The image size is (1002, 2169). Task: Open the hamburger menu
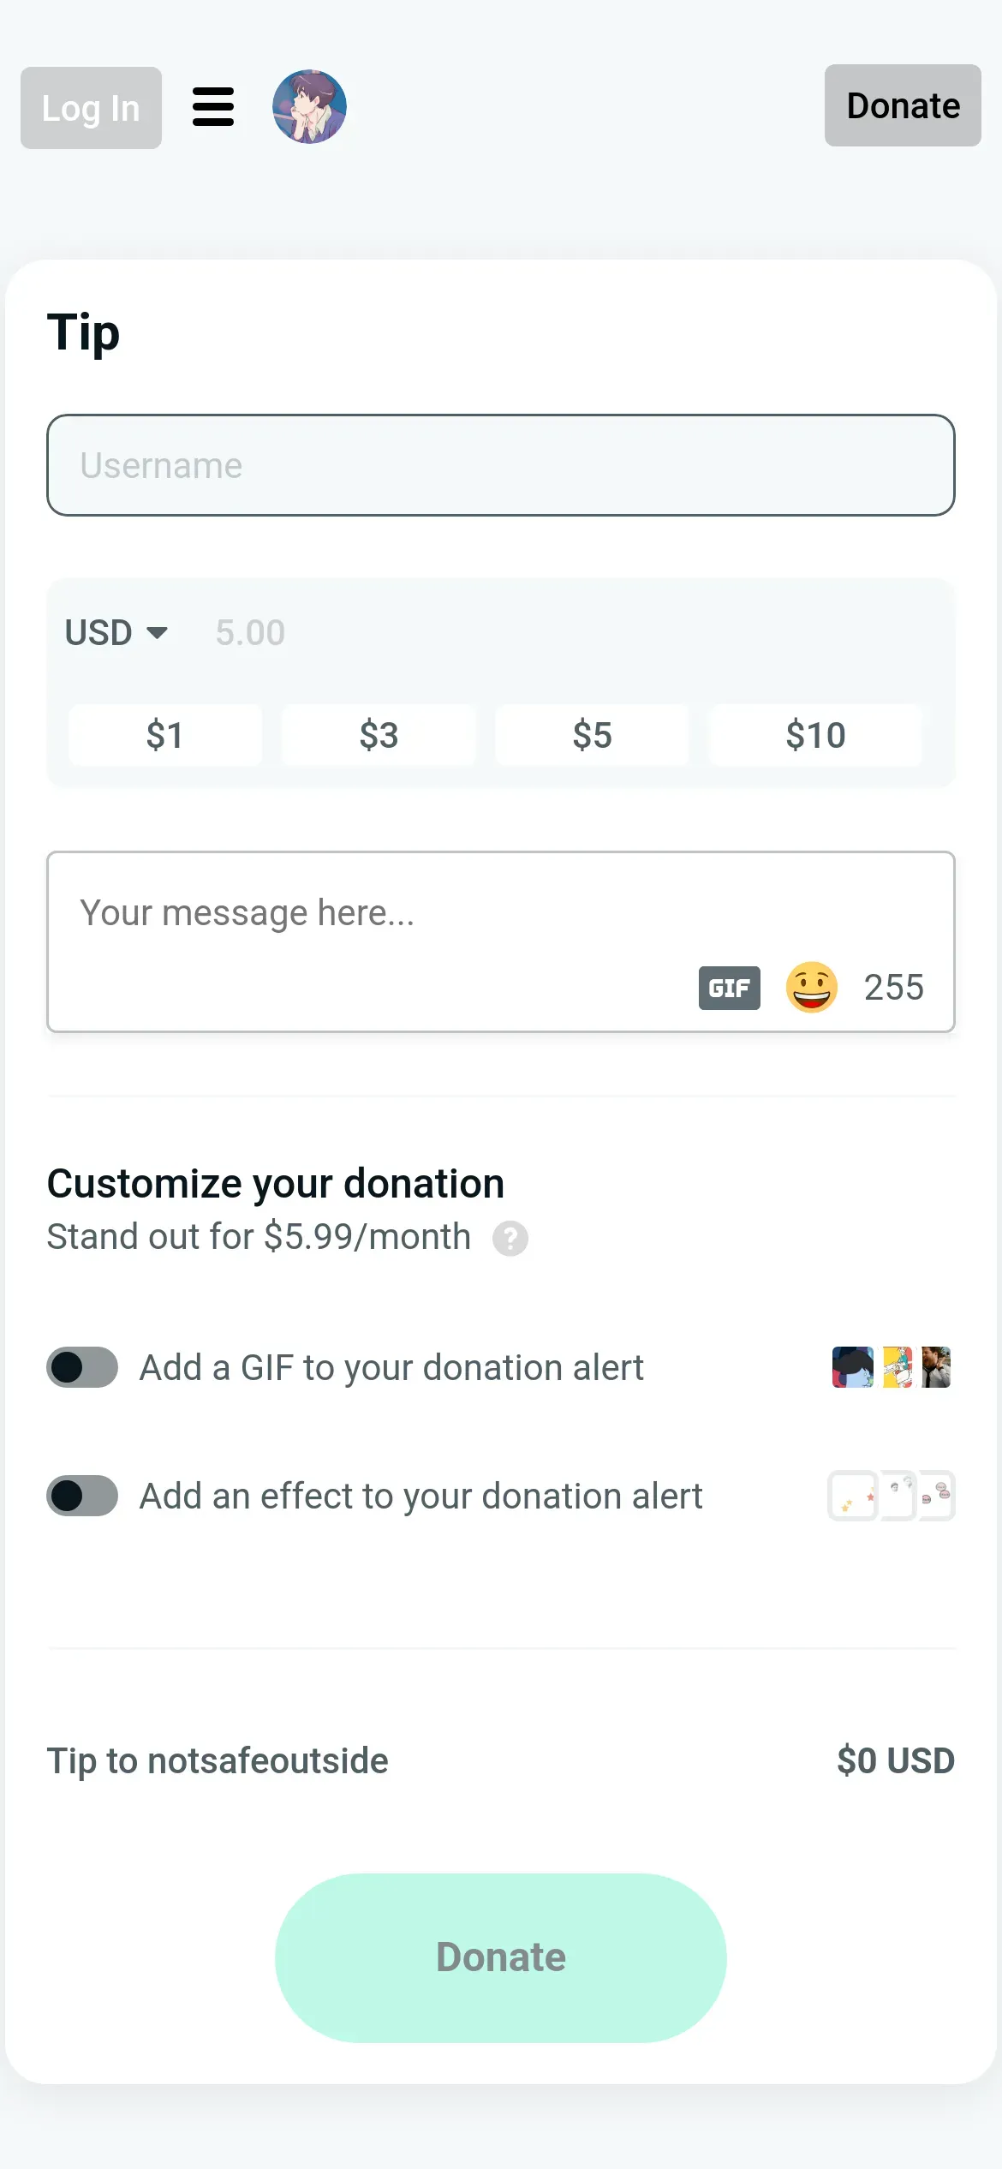point(213,107)
